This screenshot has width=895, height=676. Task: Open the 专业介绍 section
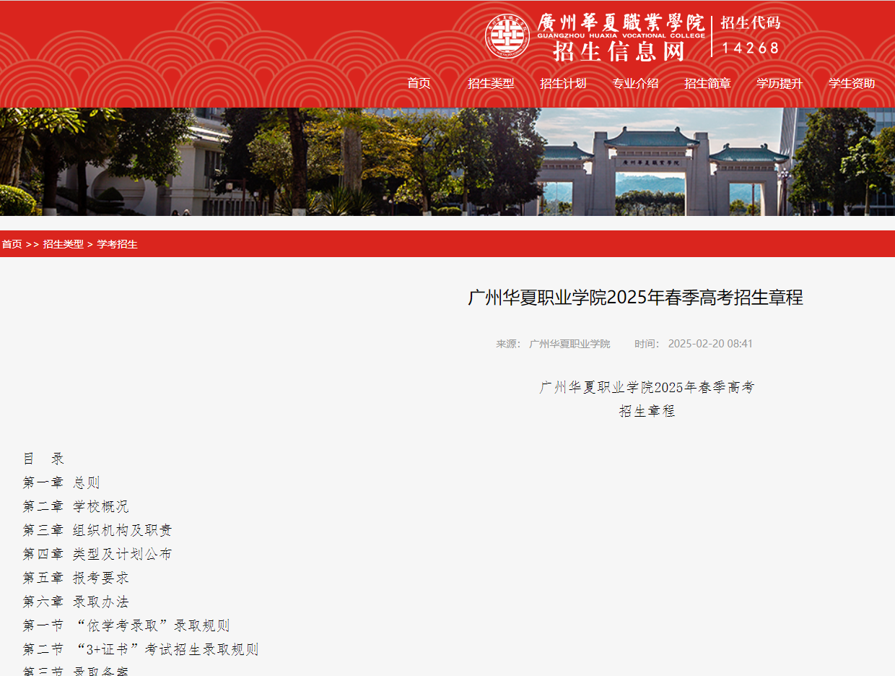(x=635, y=83)
